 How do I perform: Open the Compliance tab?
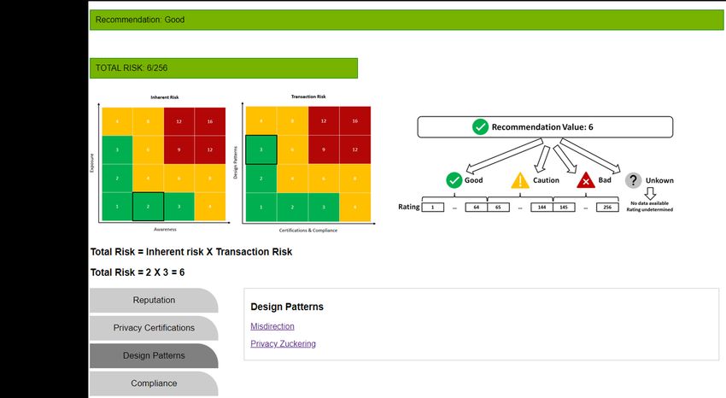154,383
